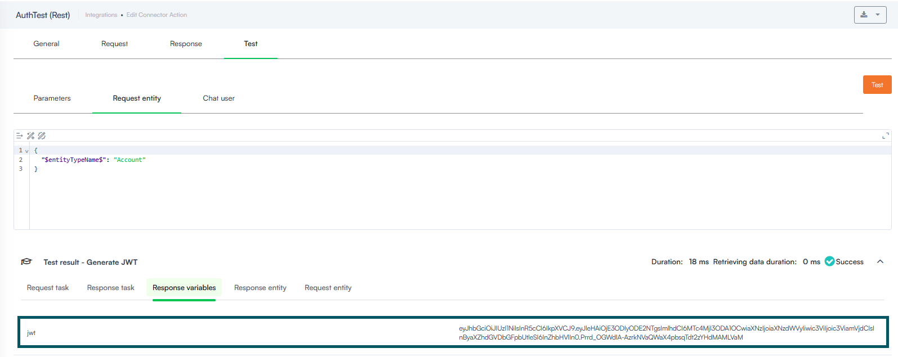This screenshot has height=357, width=898.
Task: Show the Request task result tab
Action: coord(48,287)
